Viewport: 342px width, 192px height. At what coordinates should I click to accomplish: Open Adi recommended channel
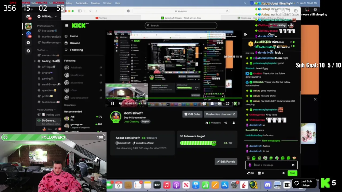[83, 118]
